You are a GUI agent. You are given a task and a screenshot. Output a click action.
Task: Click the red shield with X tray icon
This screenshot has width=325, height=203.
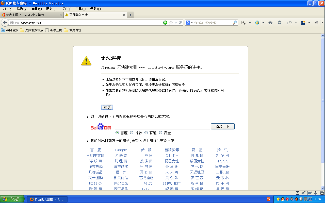pos(287,199)
